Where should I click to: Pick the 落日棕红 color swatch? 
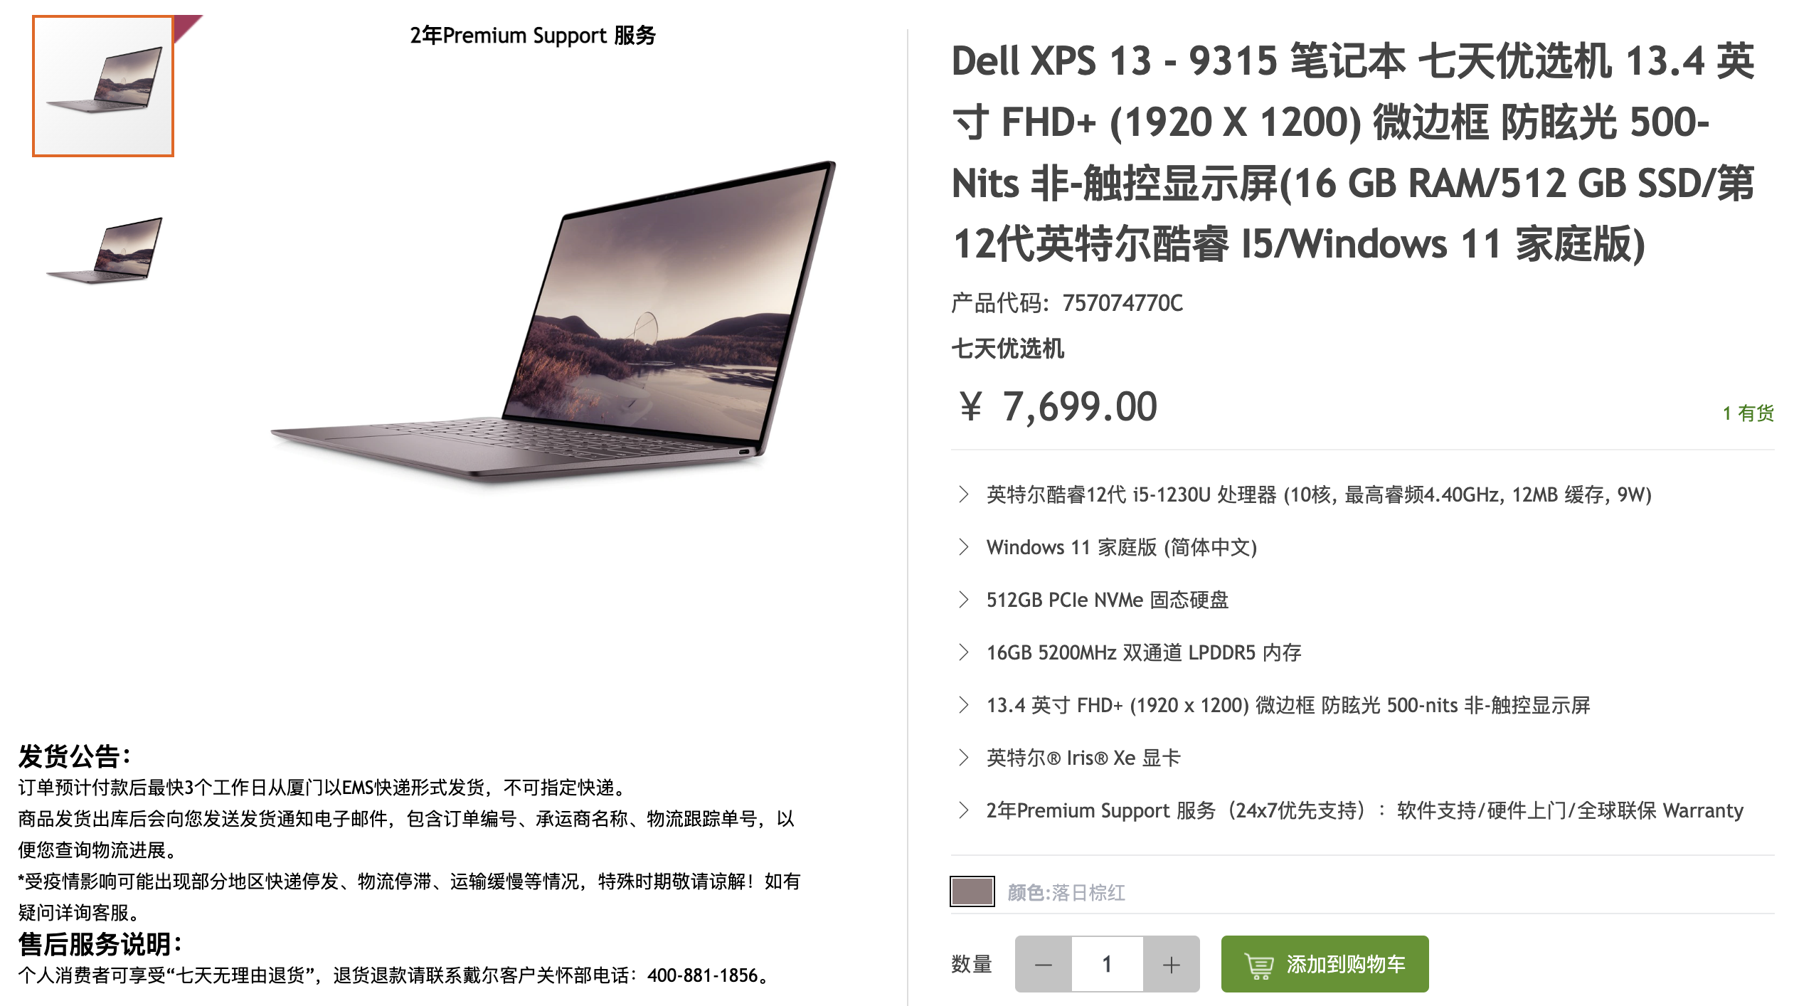pyautogui.click(x=972, y=891)
